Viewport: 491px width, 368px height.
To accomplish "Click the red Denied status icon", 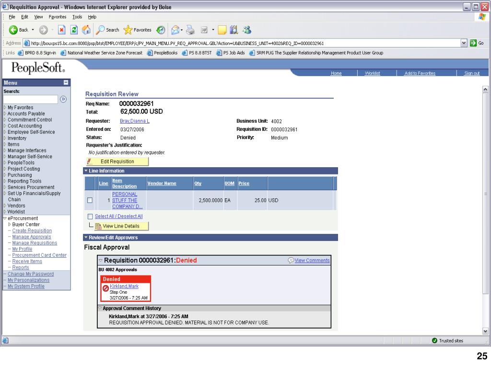I will point(106,288).
